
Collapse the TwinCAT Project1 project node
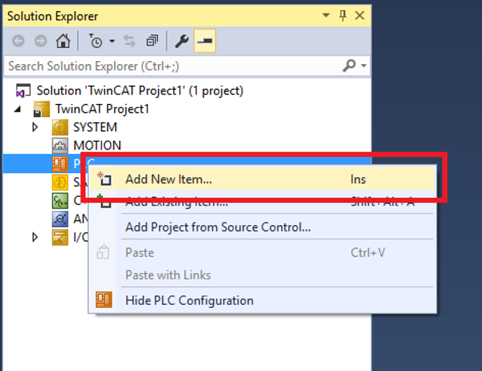18,109
